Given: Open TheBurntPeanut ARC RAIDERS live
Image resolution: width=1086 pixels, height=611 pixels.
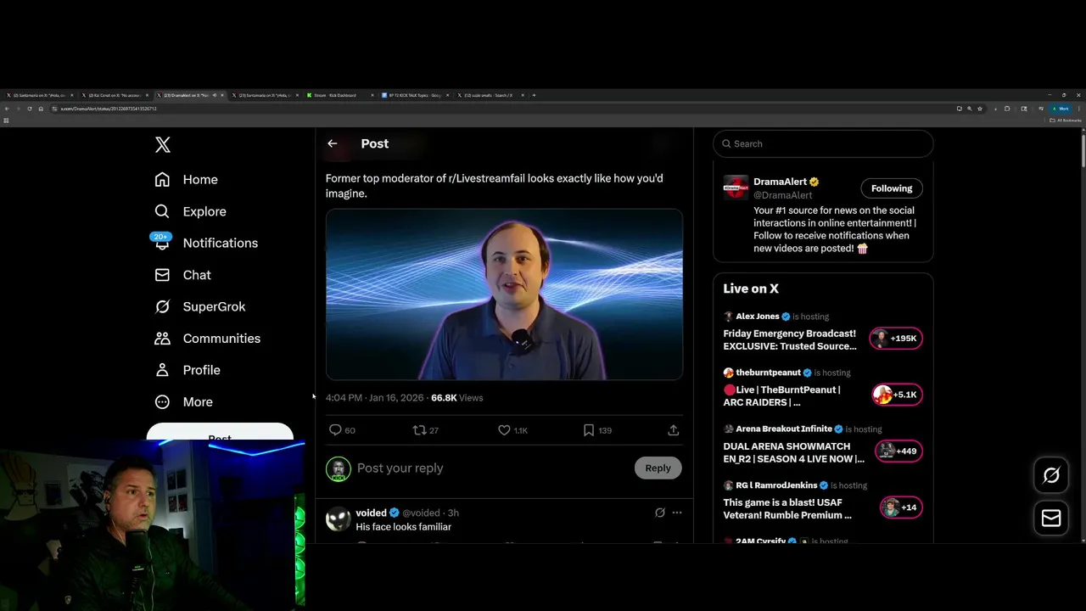Looking at the screenshot, I should coord(782,396).
